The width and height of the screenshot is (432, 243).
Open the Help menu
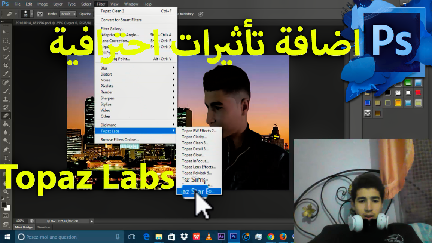(147, 4)
